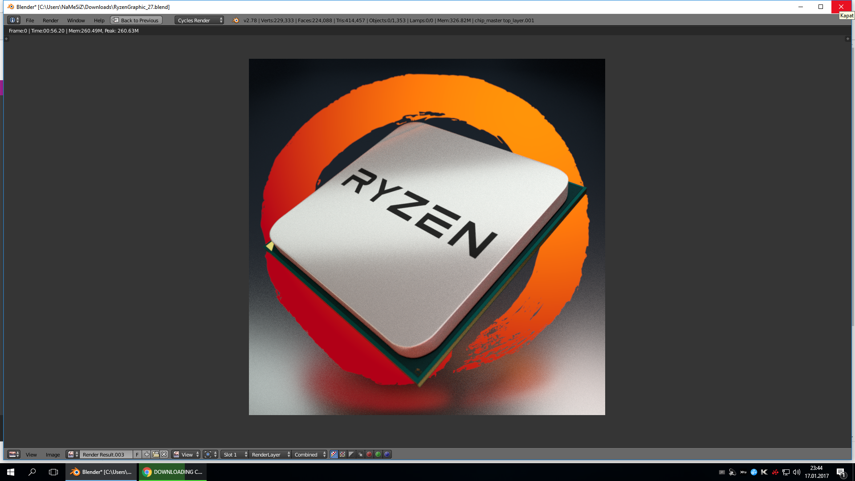Viewport: 855px width, 481px height.
Task: Click the gray keyboard tray icon
Action: tap(722, 472)
